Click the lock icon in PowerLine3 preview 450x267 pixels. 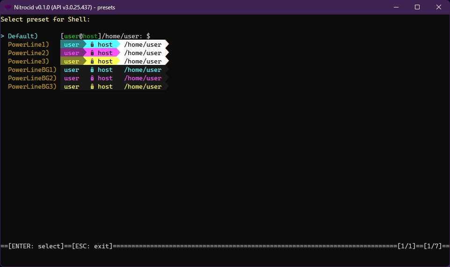tap(92, 62)
